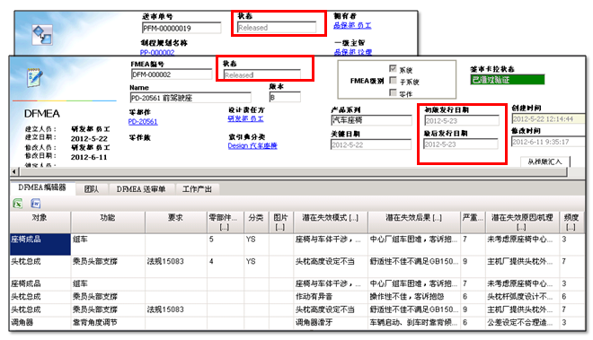Click the 版本 field containing B
Viewport: 593px width, 340px height.
click(x=285, y=97)
